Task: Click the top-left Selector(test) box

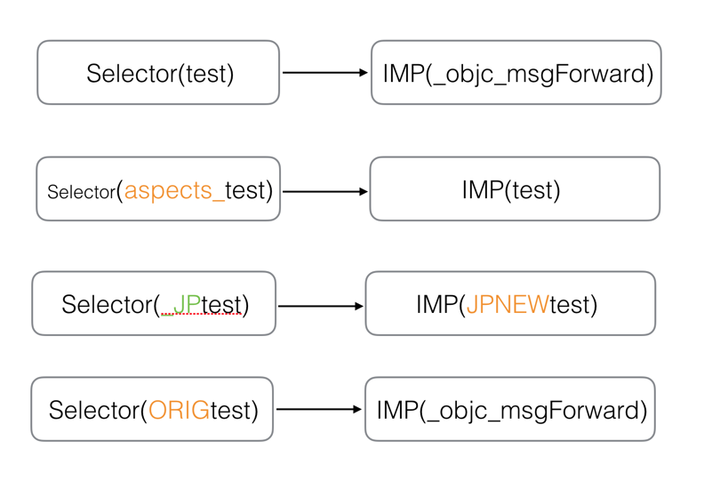Action: (x=158, y=73)
